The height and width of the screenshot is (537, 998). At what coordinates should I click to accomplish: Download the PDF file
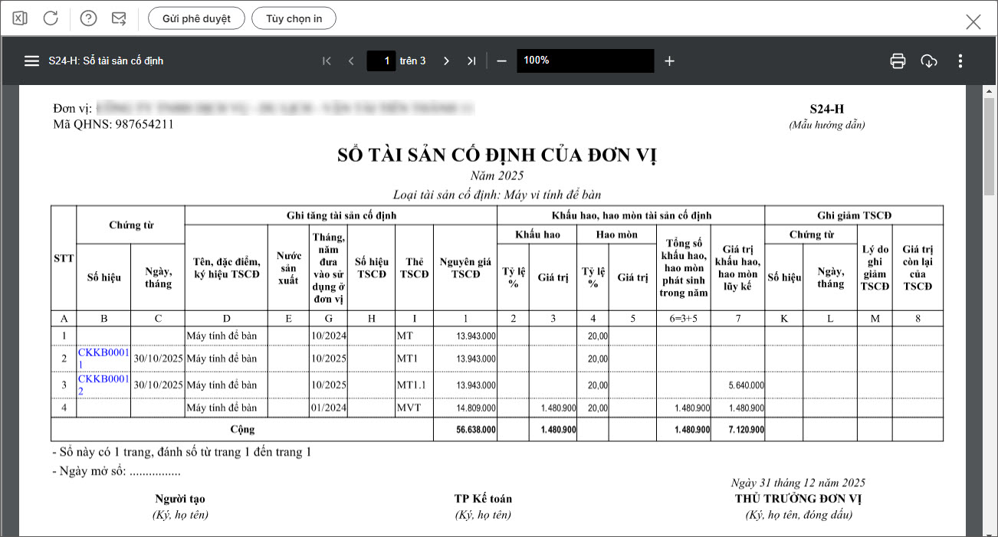(x=929, y=61)
